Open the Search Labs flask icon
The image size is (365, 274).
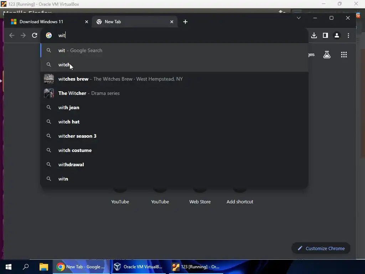click(x=327, y=55)
